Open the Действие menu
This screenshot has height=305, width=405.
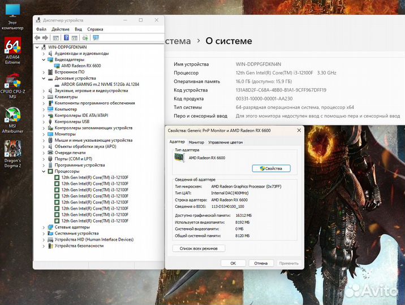61,29
